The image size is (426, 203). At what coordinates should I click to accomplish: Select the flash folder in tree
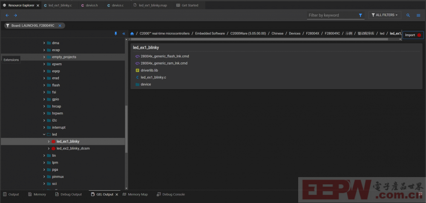click(x=56, y=85)
